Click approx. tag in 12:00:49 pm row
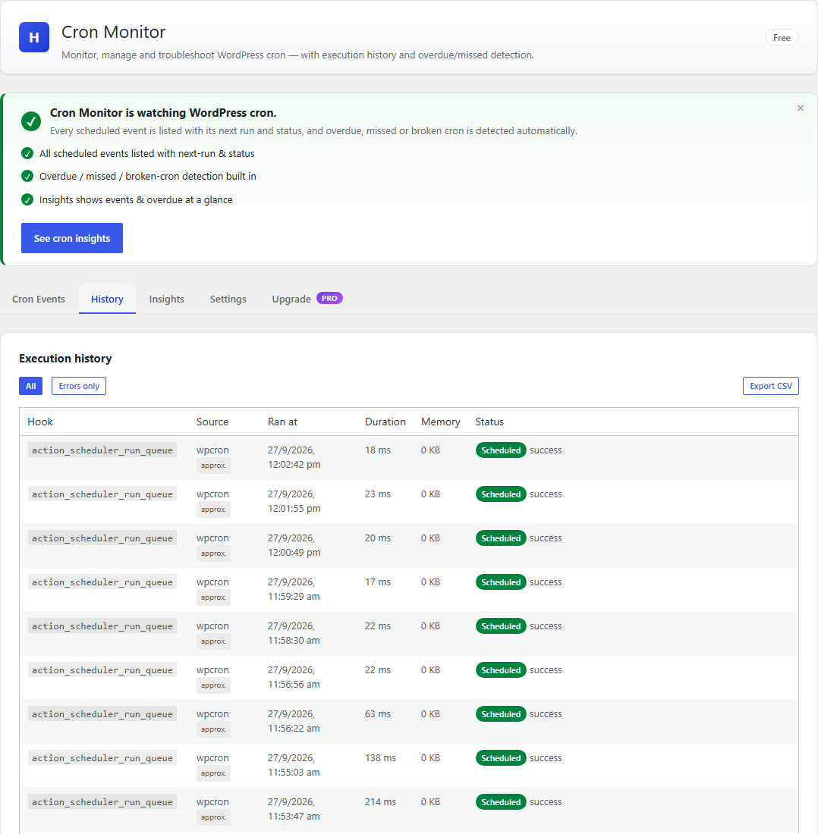 213,553
